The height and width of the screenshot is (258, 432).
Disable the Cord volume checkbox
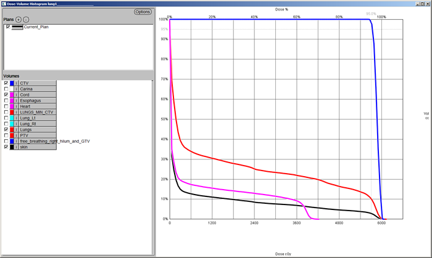6,95
